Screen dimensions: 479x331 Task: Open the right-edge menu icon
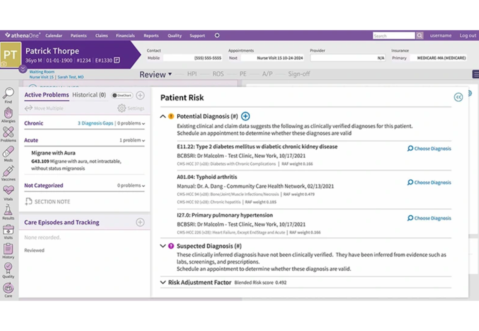(476, 74)
